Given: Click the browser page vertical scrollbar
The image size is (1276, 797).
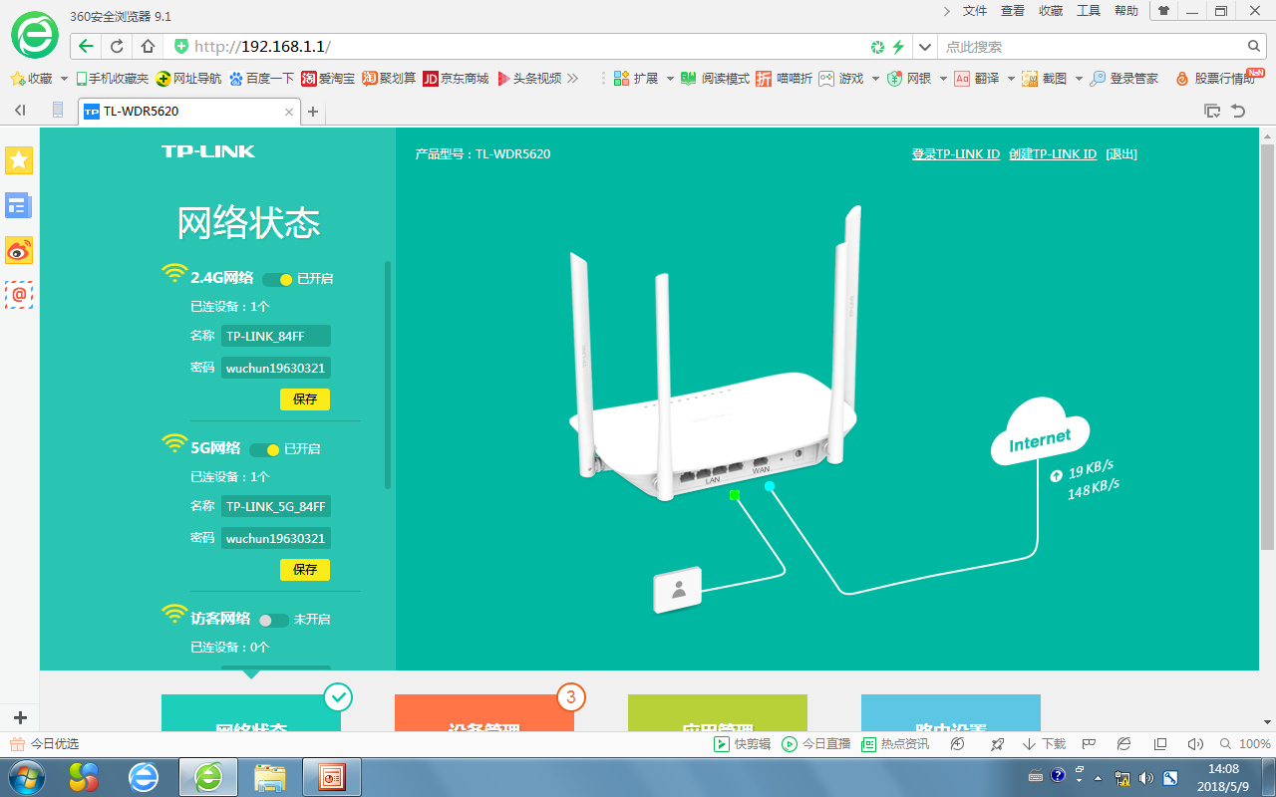Looking at the screenshot, I should 1268,347.
